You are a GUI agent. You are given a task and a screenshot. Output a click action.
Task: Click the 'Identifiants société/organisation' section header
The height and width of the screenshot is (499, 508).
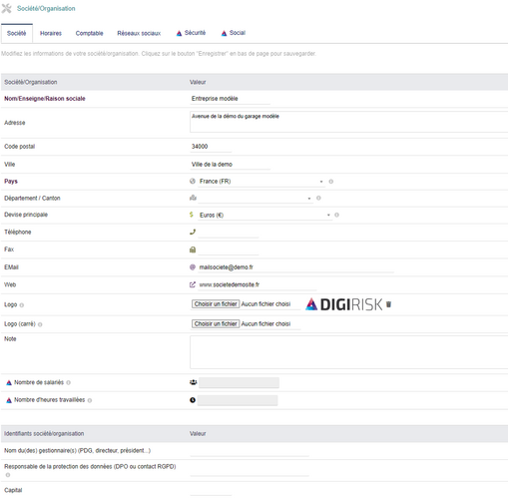[44, 434]
